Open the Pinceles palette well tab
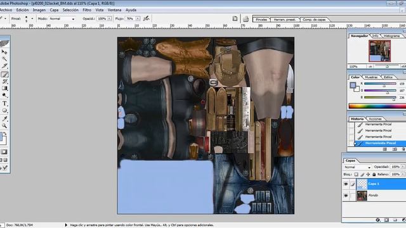Viewport: 406px width, 228px height. pyautogui.click(x=261, y=20)
